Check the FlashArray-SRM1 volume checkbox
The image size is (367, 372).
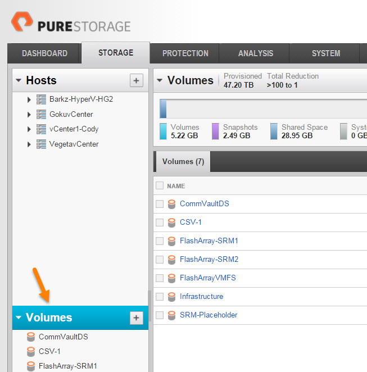click(160, 241)
